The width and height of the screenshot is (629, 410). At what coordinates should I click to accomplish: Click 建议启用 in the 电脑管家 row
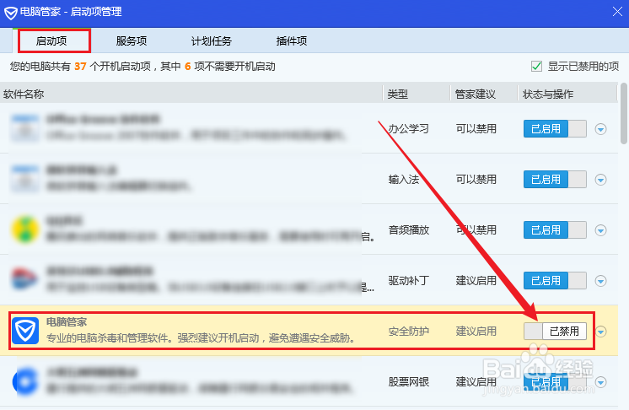[476, 332]
